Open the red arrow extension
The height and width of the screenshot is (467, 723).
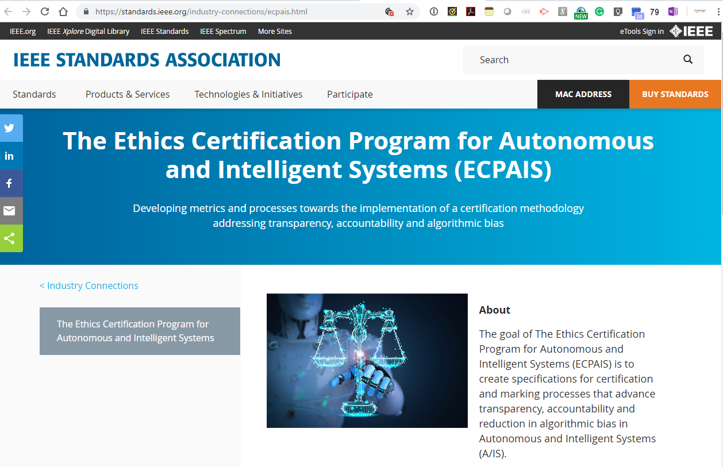pyautogui.click(x=544, y=11)
